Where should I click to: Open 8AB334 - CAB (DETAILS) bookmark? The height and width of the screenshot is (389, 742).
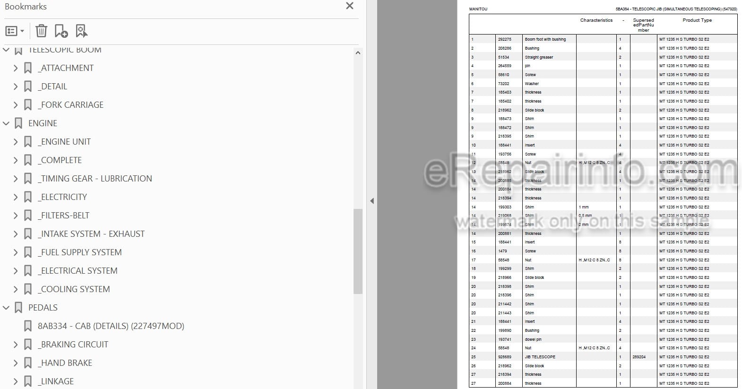(x=111, y=326)
